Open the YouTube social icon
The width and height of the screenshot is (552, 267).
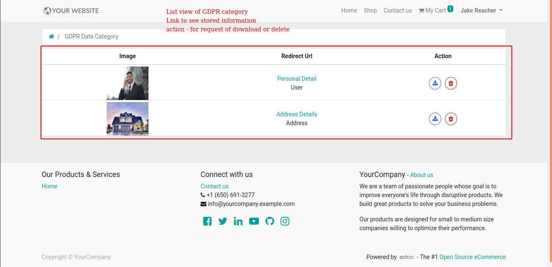pos(254,221)
